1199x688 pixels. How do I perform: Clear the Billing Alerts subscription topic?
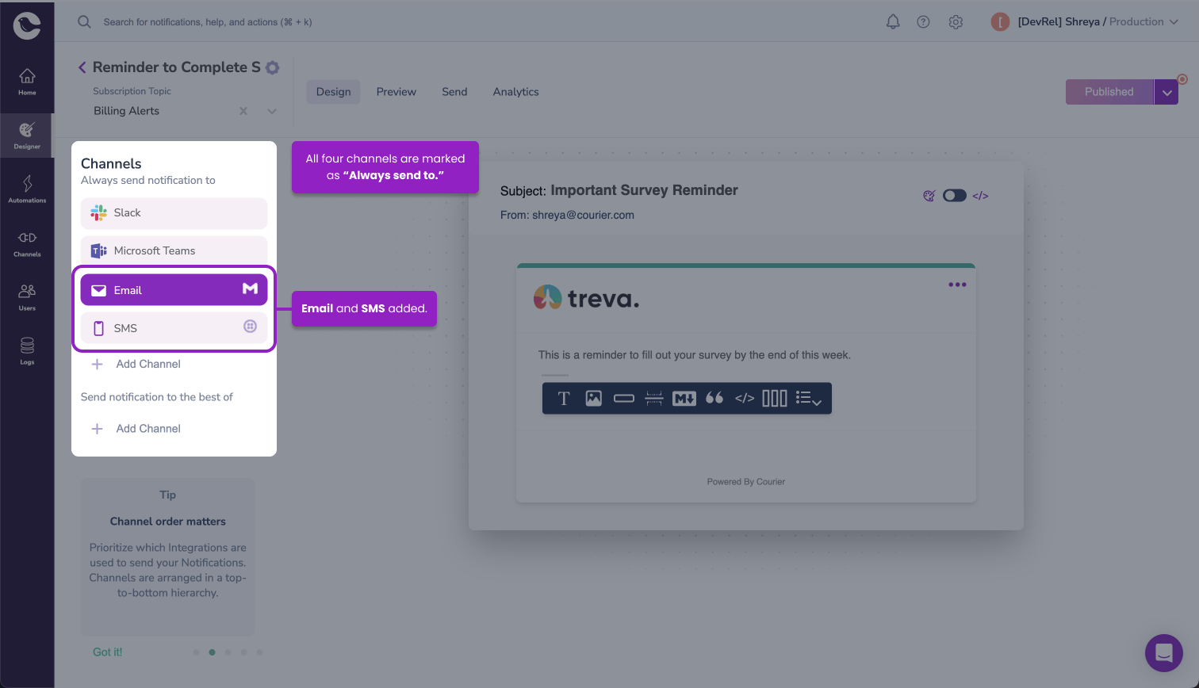pyautogui.click(x=243, y=111)
